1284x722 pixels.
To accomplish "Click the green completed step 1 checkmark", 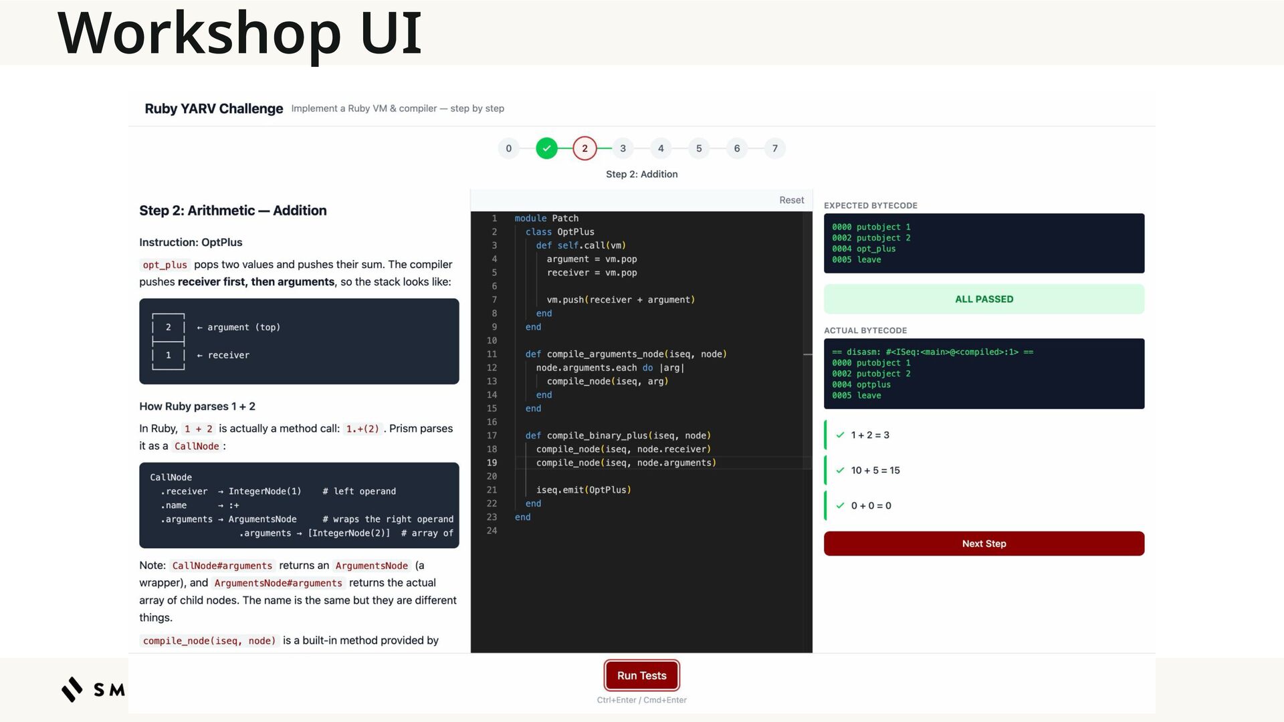I will tap(546, 148).
